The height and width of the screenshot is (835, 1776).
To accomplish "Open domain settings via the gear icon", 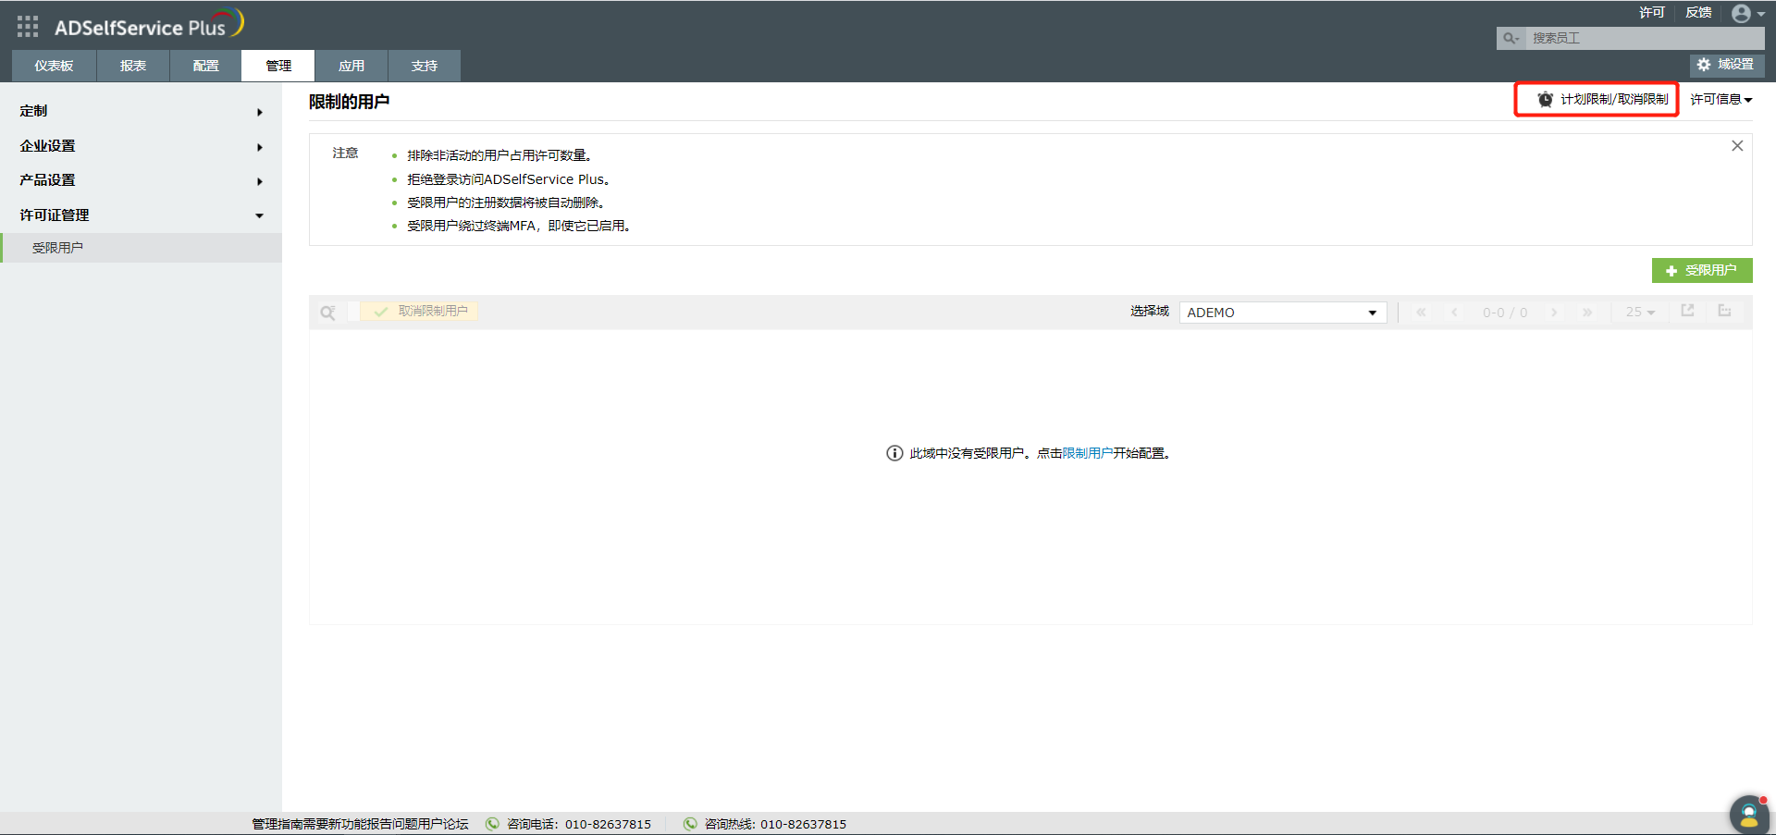I will pyautogui.click(x=1703, y=65).
